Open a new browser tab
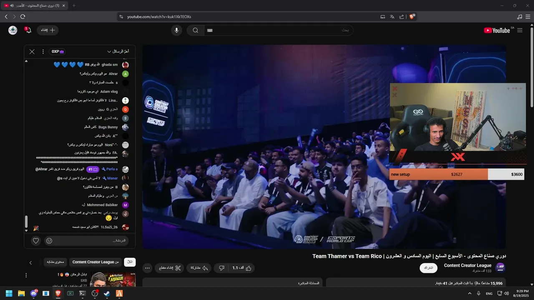 (74, 5)
